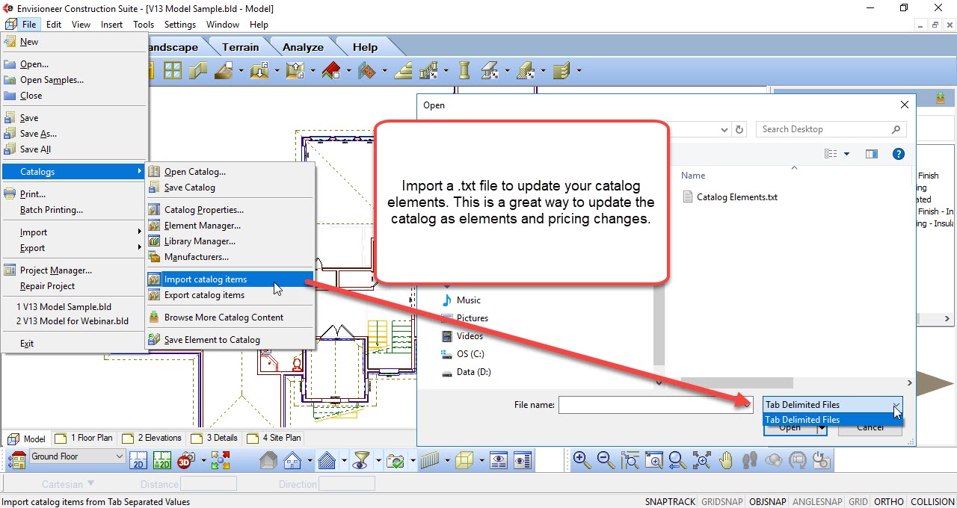Click the Zoom In magnifier icon
The width and height of the screenshot is (957, 508).
point(582,460)
